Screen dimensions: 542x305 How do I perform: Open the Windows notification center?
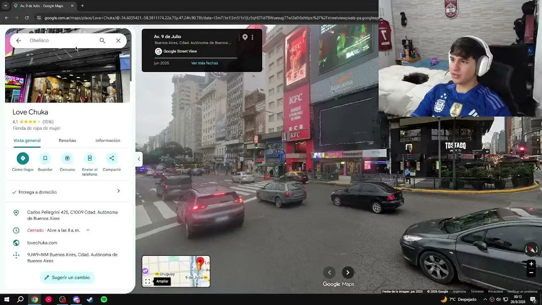(x=533, y=299)
